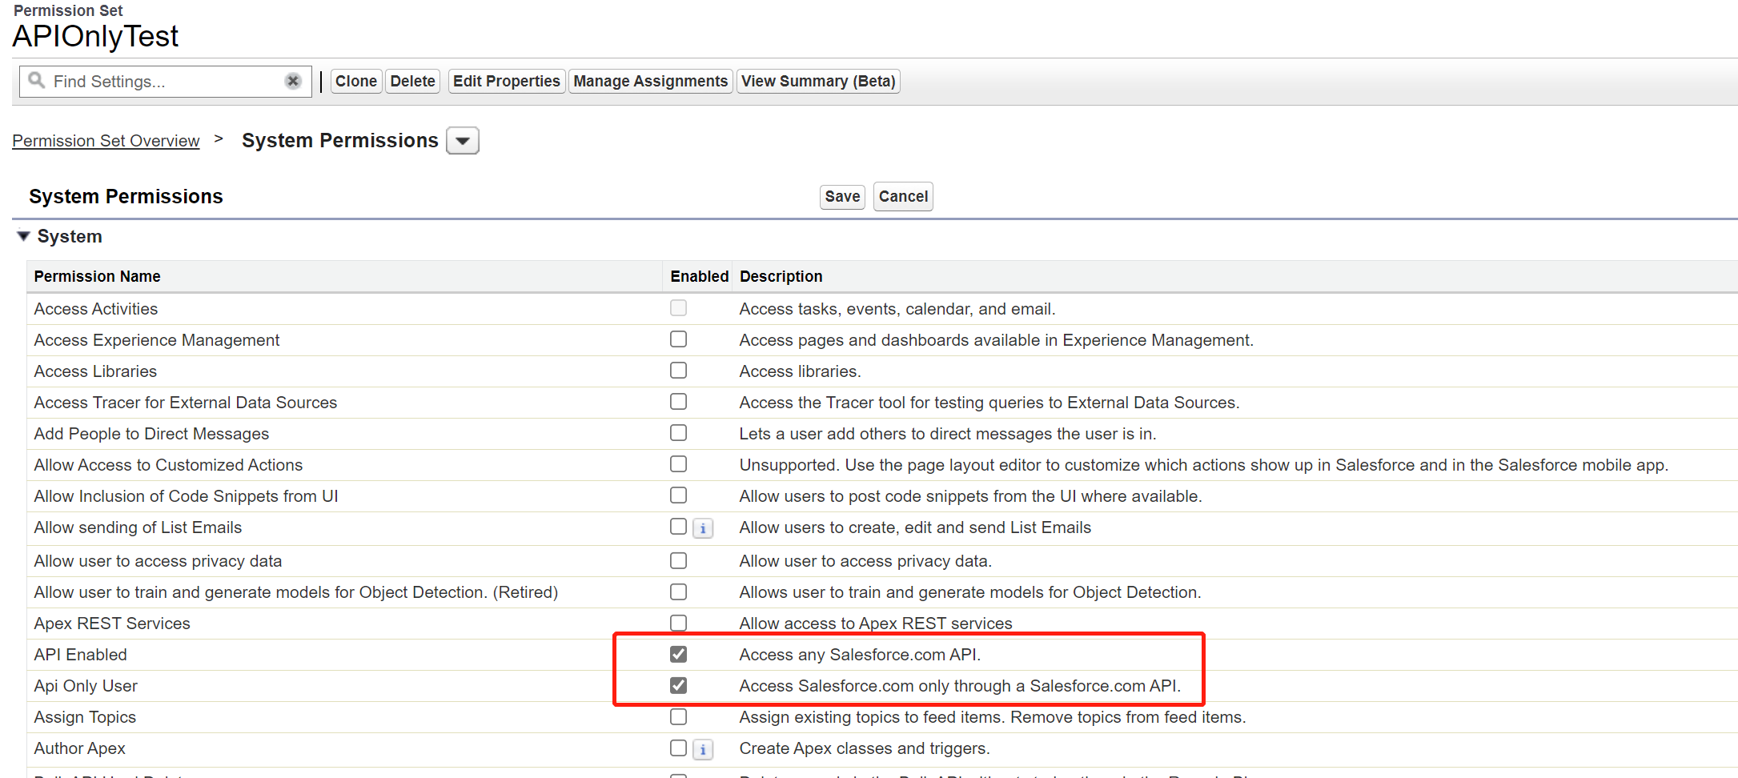Check Access Tracer for External Data Sources
1738x778 pixels.
click(678, 402)
